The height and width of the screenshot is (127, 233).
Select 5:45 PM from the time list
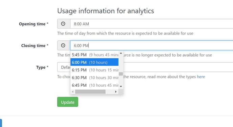pos(94,55)
